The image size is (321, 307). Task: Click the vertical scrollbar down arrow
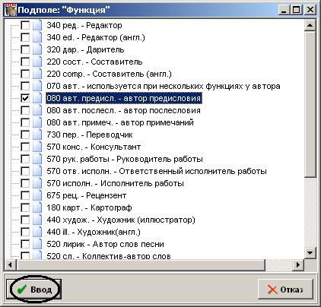pyautogui.click(x=310, y=252)
